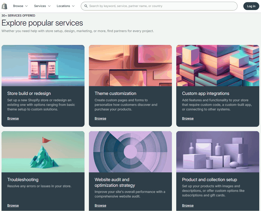Open the Services menu
Viewport: 261px width, 211px height.
coord(42,6)
